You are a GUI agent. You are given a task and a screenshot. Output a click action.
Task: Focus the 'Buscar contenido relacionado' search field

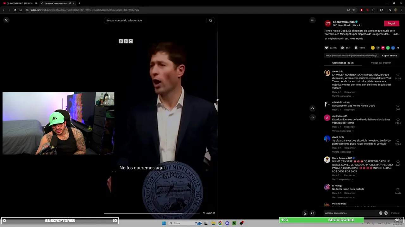pyautogui.click(x=156, y=20)
